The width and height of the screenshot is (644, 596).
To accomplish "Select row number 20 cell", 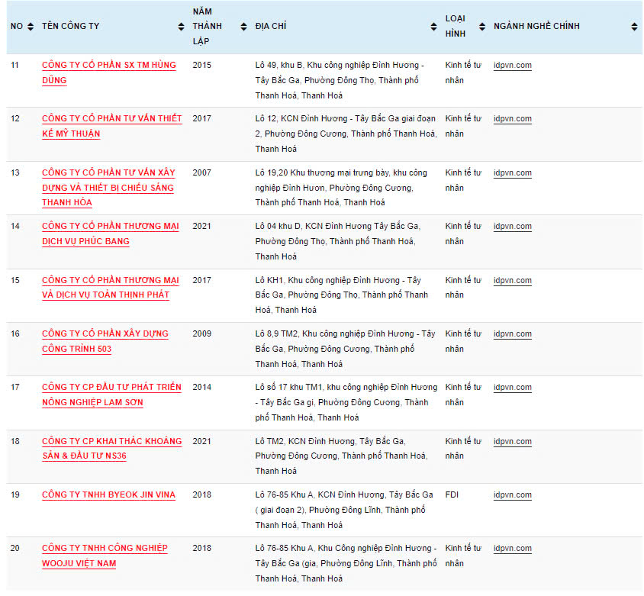I will [x=14, y=548].
